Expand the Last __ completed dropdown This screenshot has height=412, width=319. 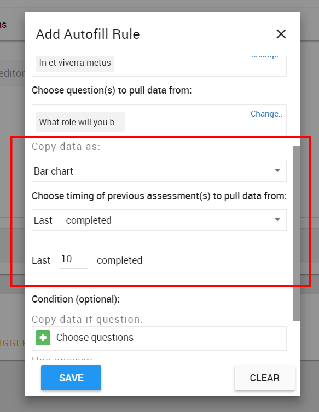(159, 220)
